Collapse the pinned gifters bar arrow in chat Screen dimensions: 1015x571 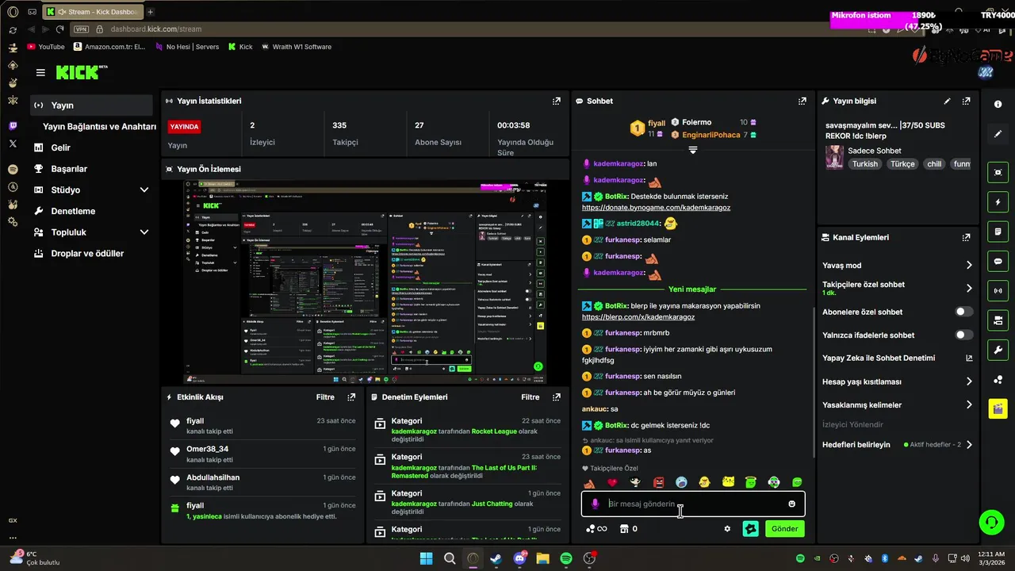pos(693,150)
